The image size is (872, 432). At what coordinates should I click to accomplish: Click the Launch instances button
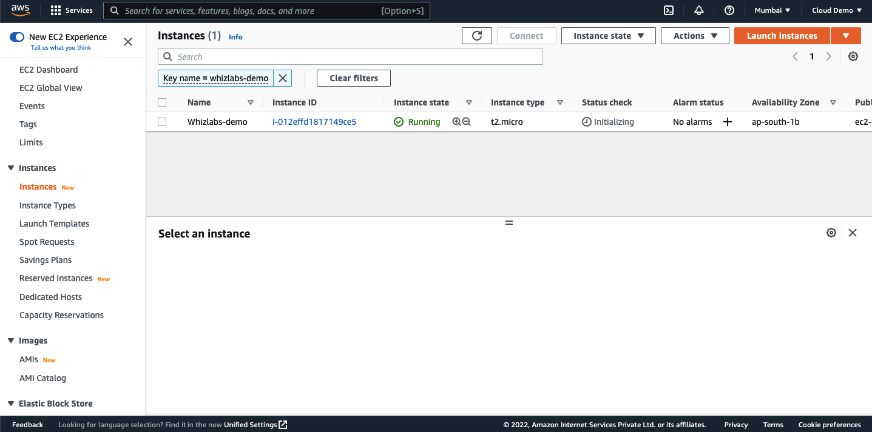tap(782, 36)
